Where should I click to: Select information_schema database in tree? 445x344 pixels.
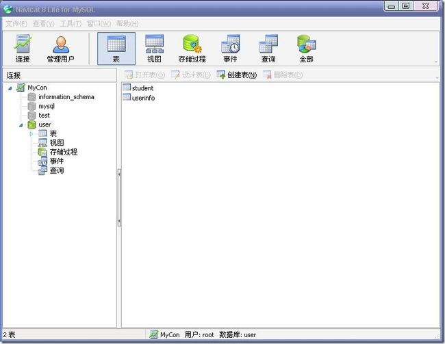click(66, 97)
